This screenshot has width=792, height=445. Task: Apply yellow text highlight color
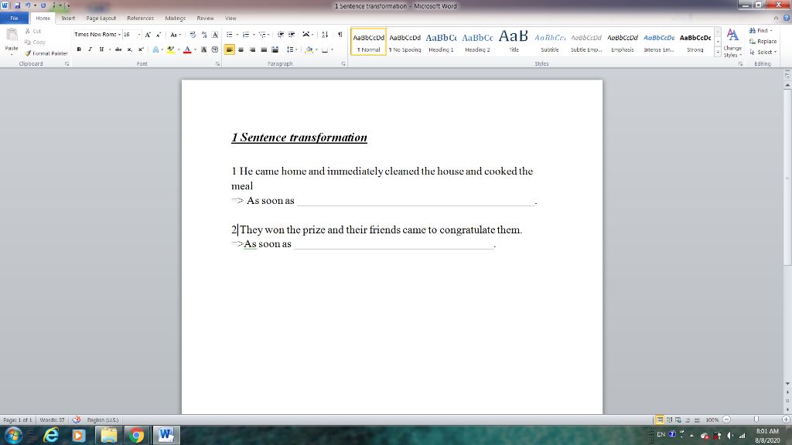pyautogui.click(x=171, y=49)
